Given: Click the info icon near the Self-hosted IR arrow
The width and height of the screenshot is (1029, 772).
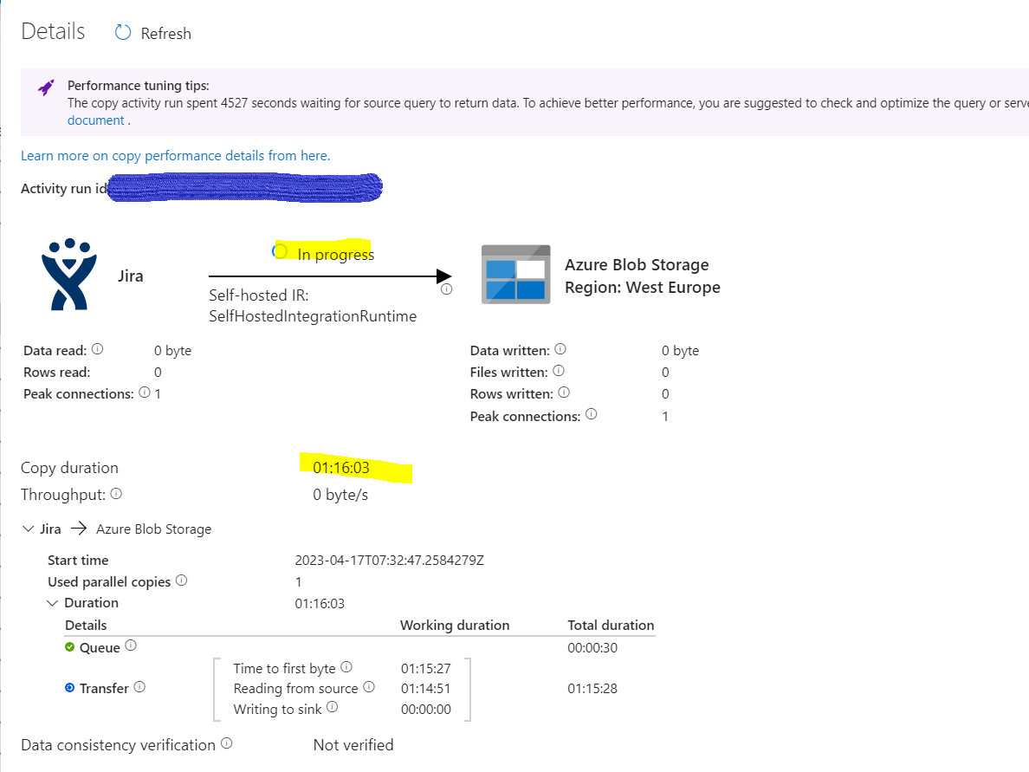Looking at the screenshot, I should (447, 288).
